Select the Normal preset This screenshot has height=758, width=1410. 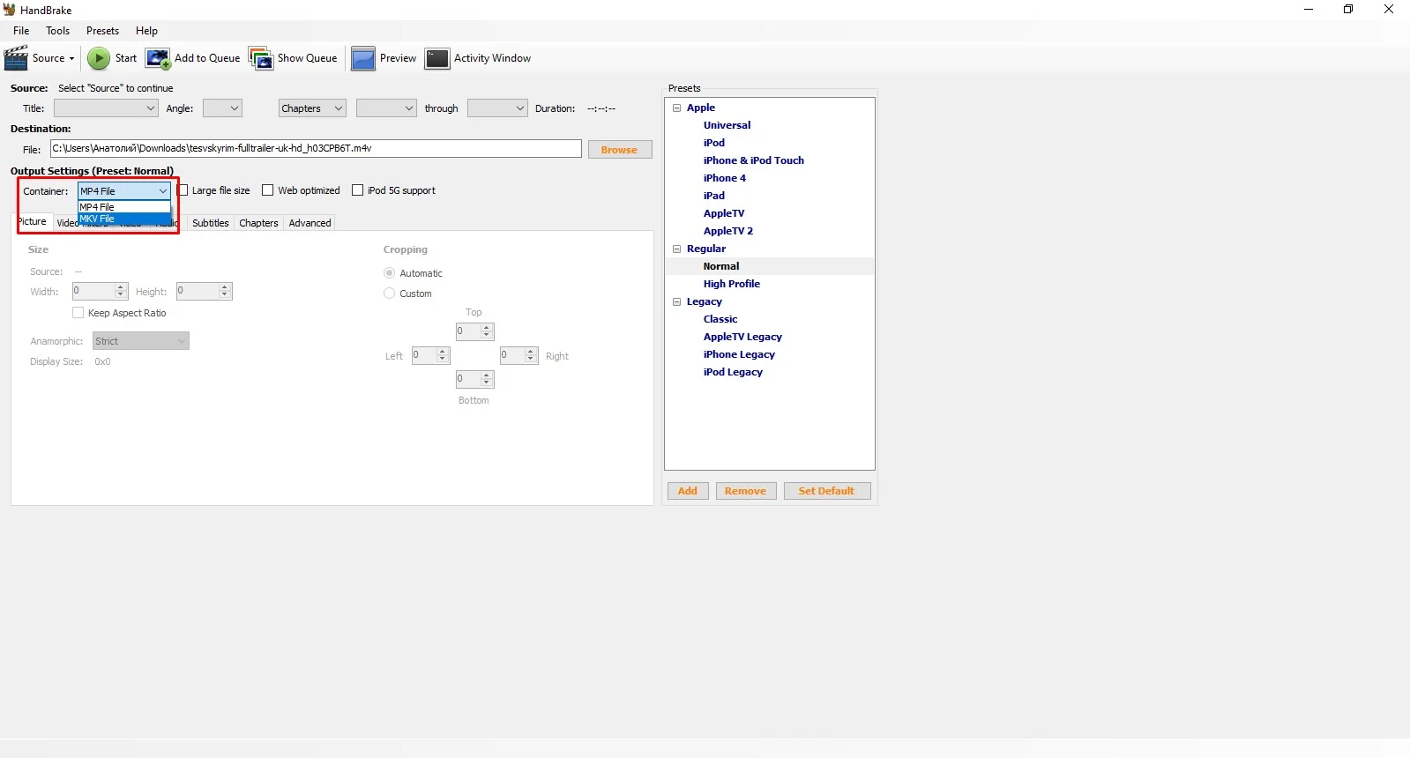(x=721, y=266)
